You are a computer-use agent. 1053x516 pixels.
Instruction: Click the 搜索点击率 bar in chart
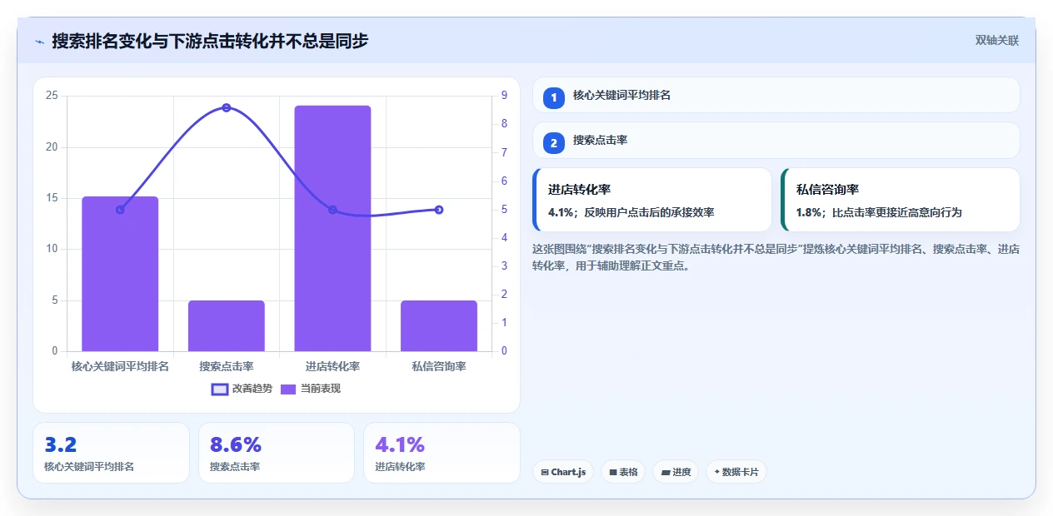coord(227,326)
